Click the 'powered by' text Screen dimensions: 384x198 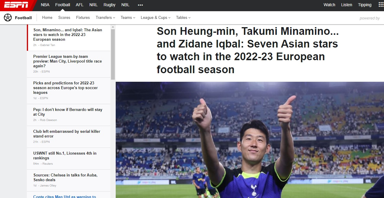point(370,18)
